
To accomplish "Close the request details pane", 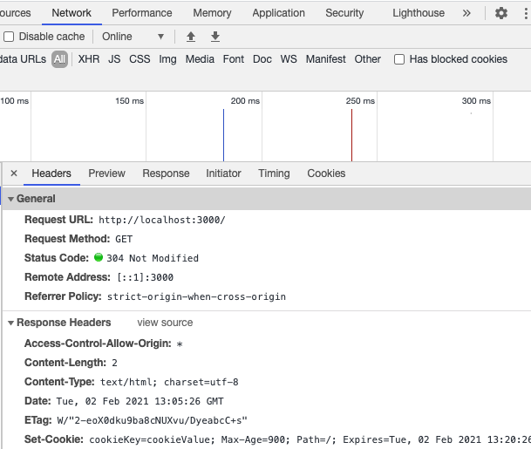I will click(x=14, y=173).
